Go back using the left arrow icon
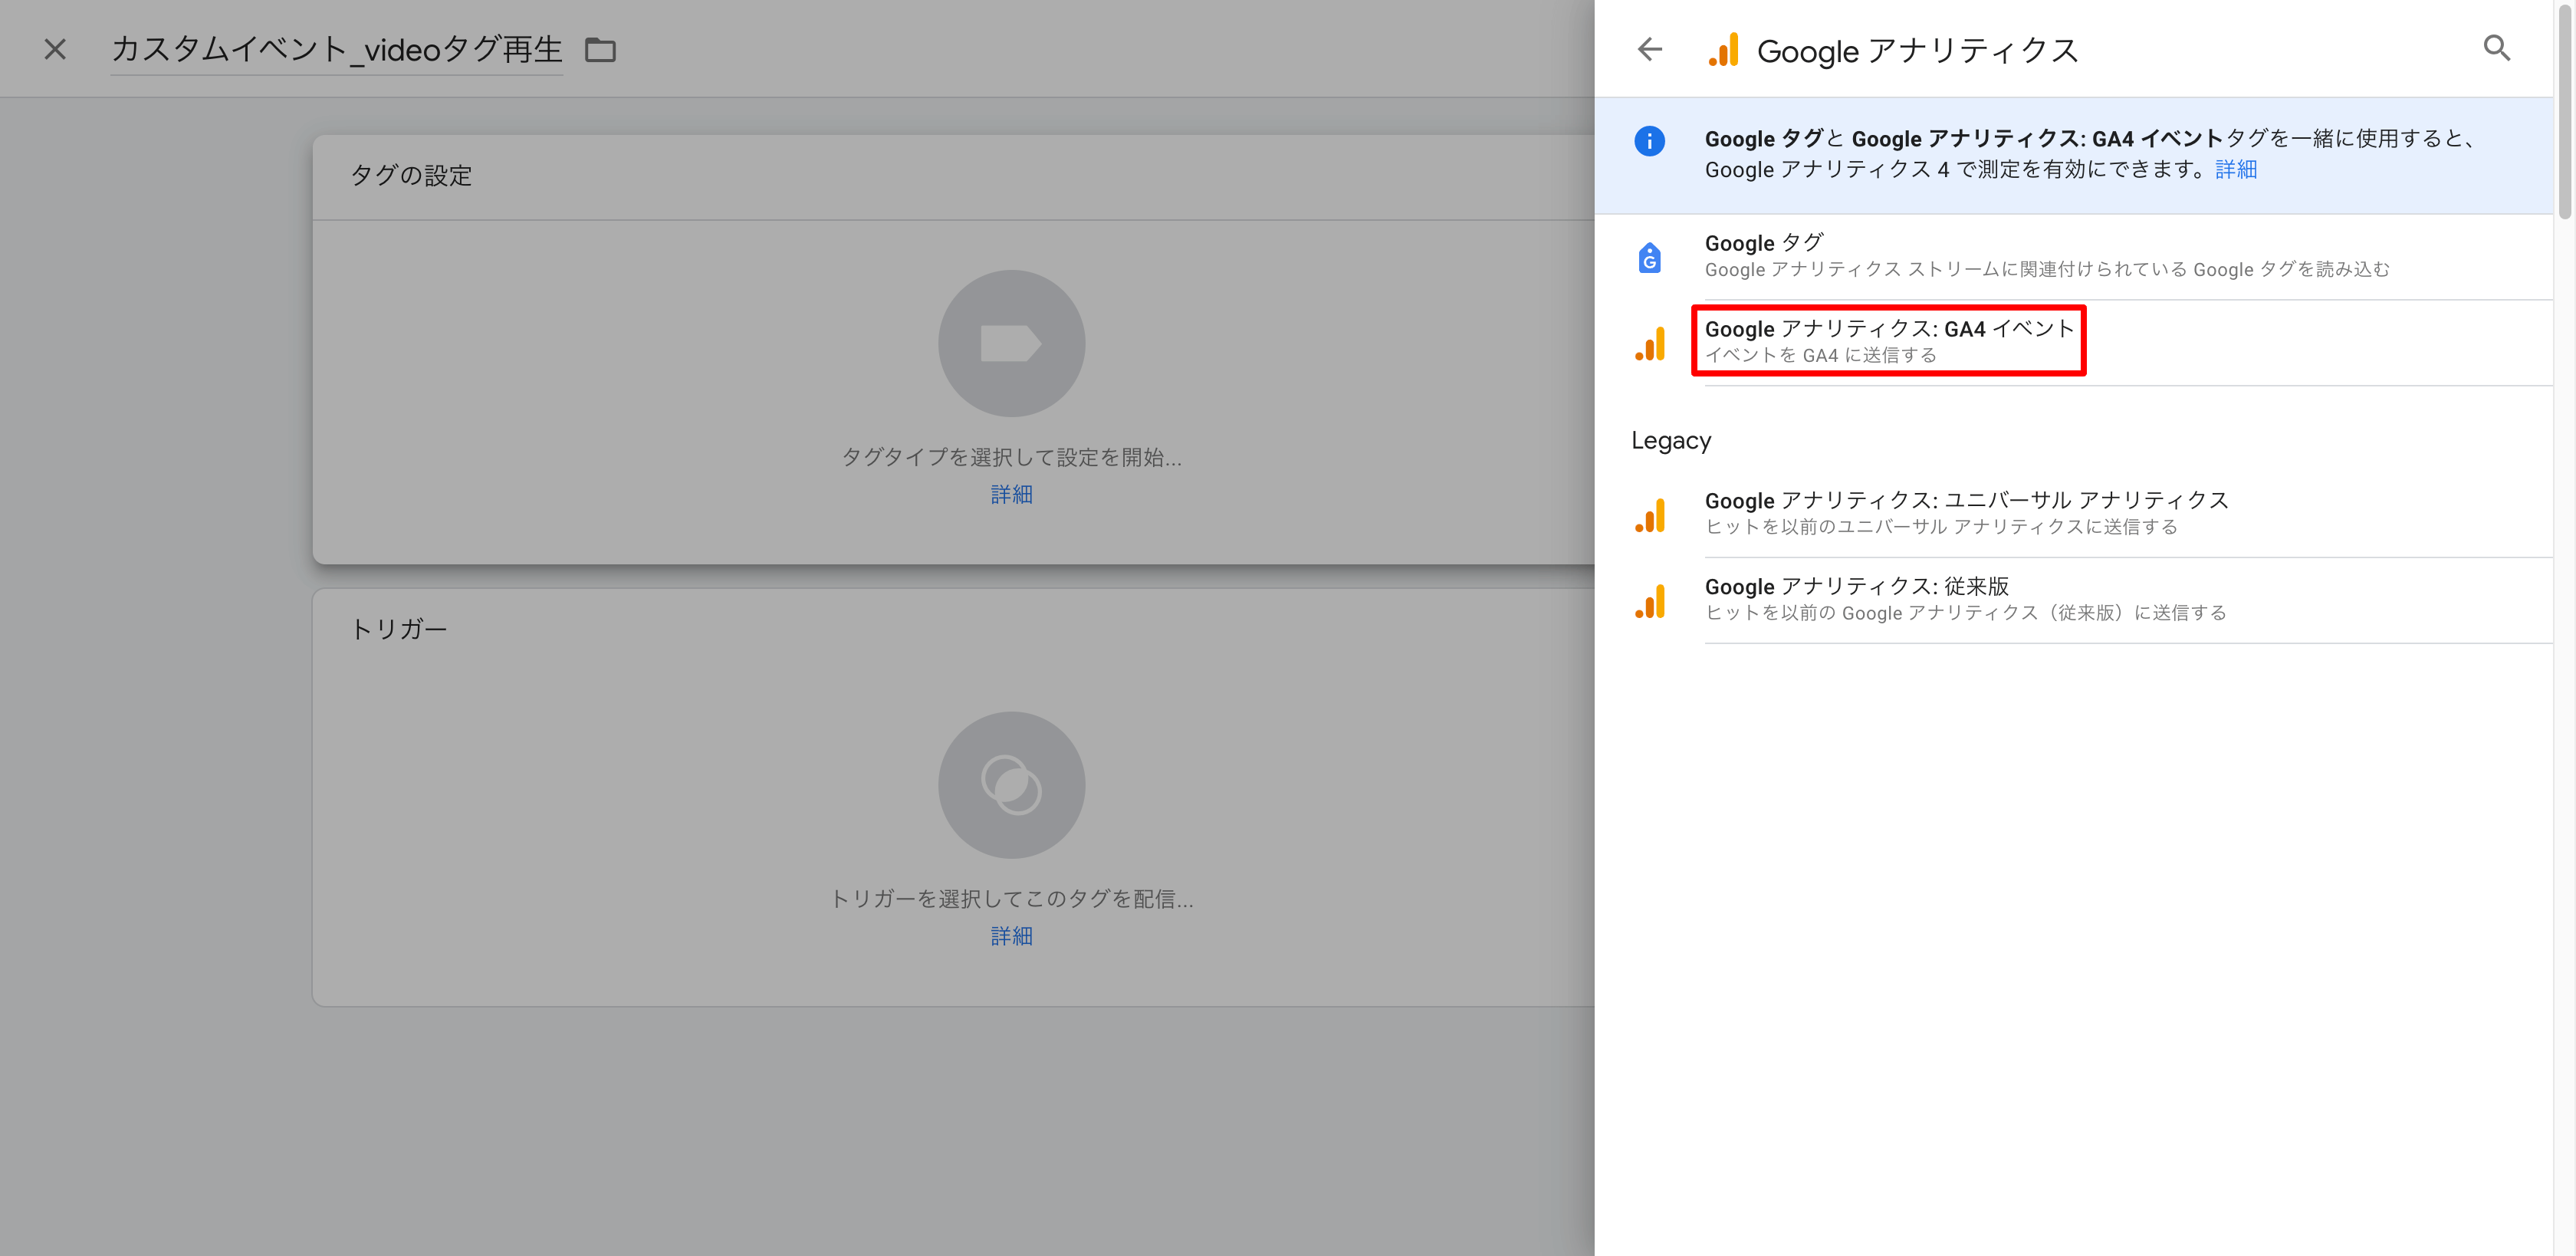 1649,49
